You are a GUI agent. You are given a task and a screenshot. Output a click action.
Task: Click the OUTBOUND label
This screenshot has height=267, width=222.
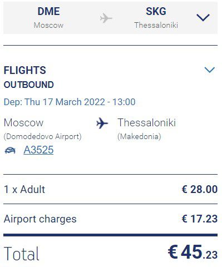pos(29,85)
